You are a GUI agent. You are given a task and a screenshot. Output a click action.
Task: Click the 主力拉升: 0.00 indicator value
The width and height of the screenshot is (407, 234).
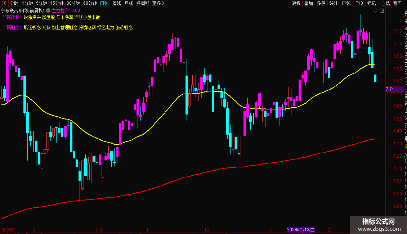[x=66, y=11]
